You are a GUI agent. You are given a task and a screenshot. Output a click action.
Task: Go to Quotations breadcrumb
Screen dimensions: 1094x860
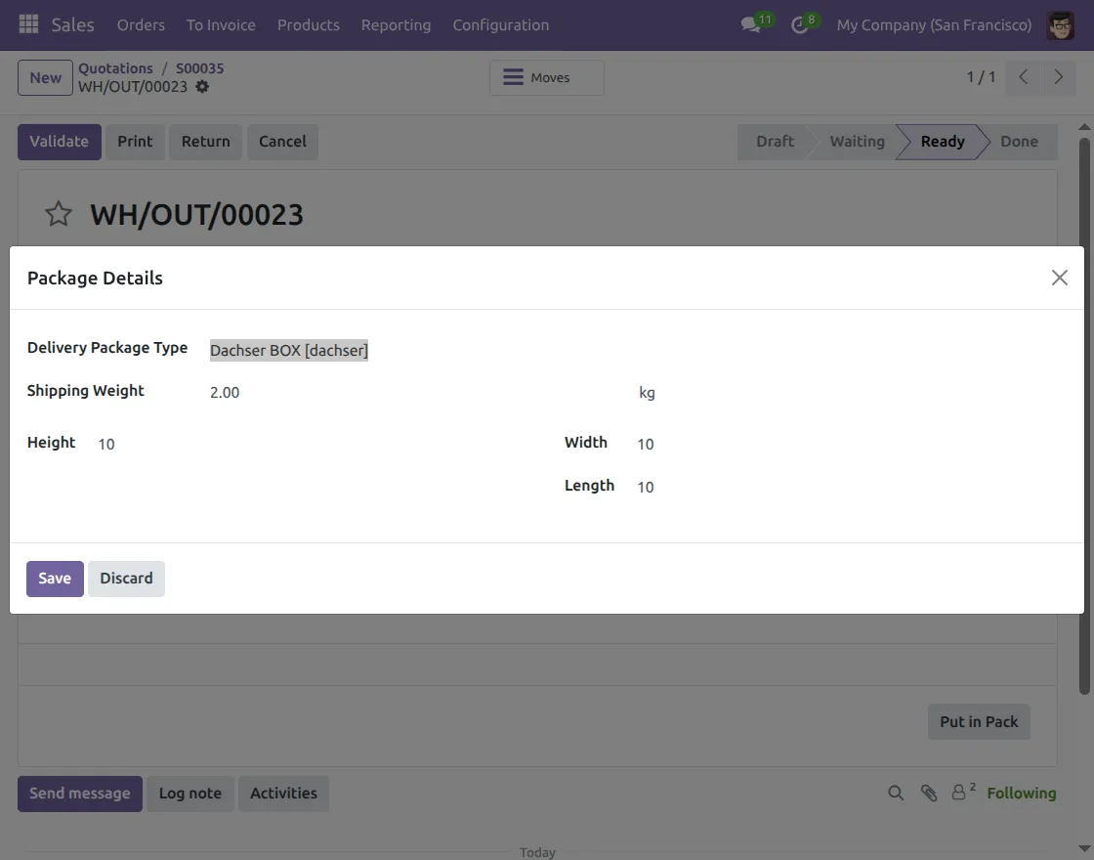pos(115,68)
